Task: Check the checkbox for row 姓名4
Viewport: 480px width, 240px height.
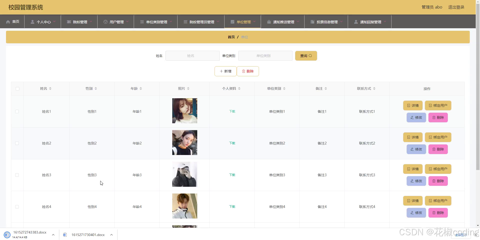Action: click(x=17, y=207)
